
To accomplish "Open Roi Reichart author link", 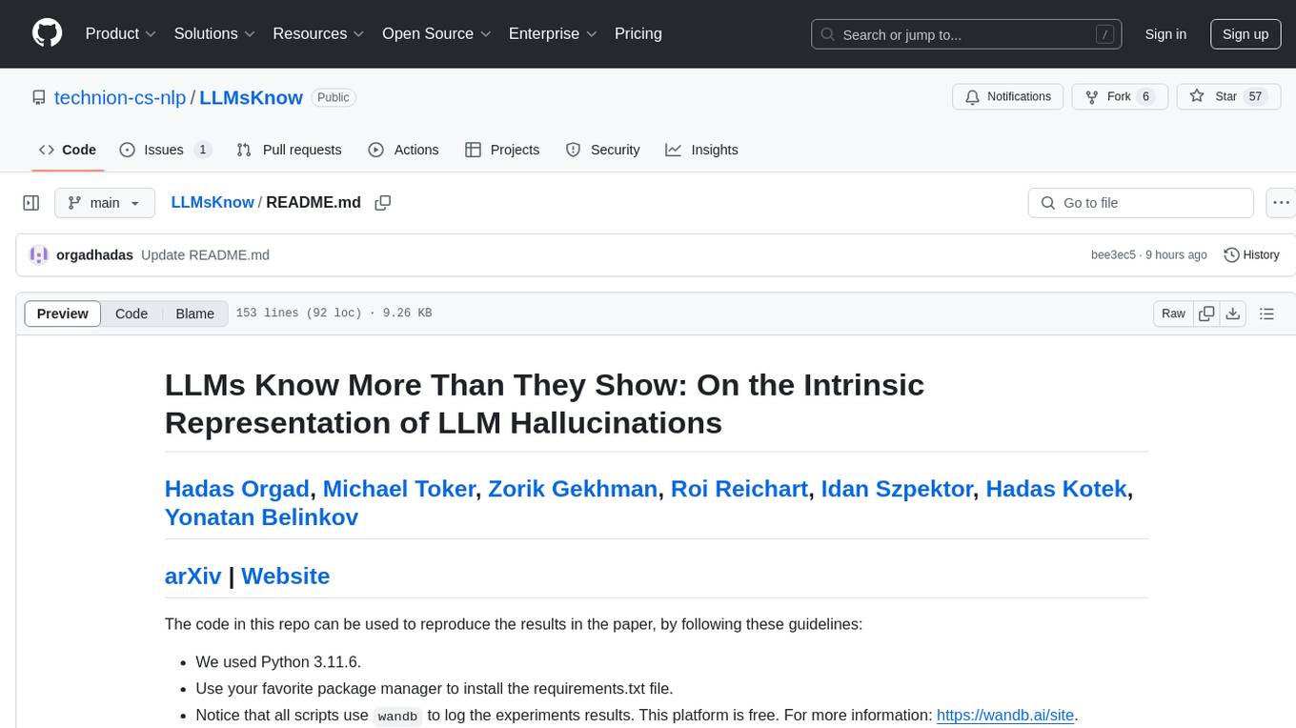I will 739,489.
